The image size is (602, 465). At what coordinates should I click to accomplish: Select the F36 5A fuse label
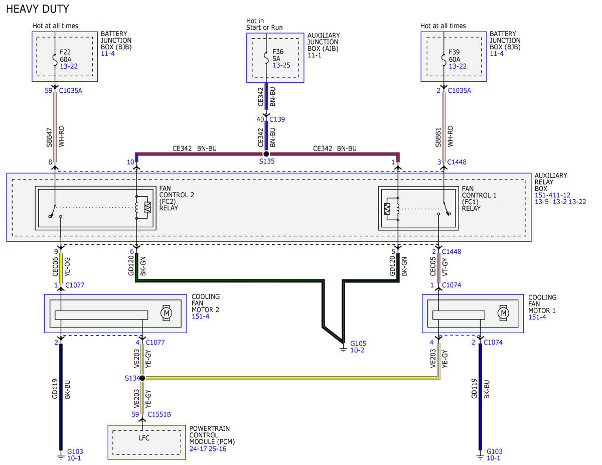(279, 55)
